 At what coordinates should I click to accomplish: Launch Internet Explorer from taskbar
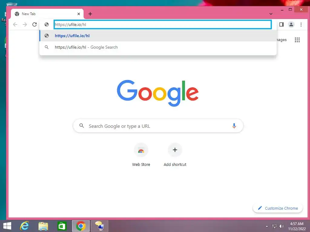coord(24,226)
